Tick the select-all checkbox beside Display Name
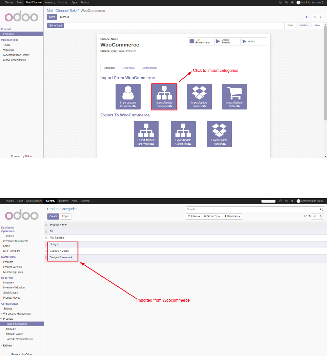This screenshot has width=327, height=356. [46, 225]
